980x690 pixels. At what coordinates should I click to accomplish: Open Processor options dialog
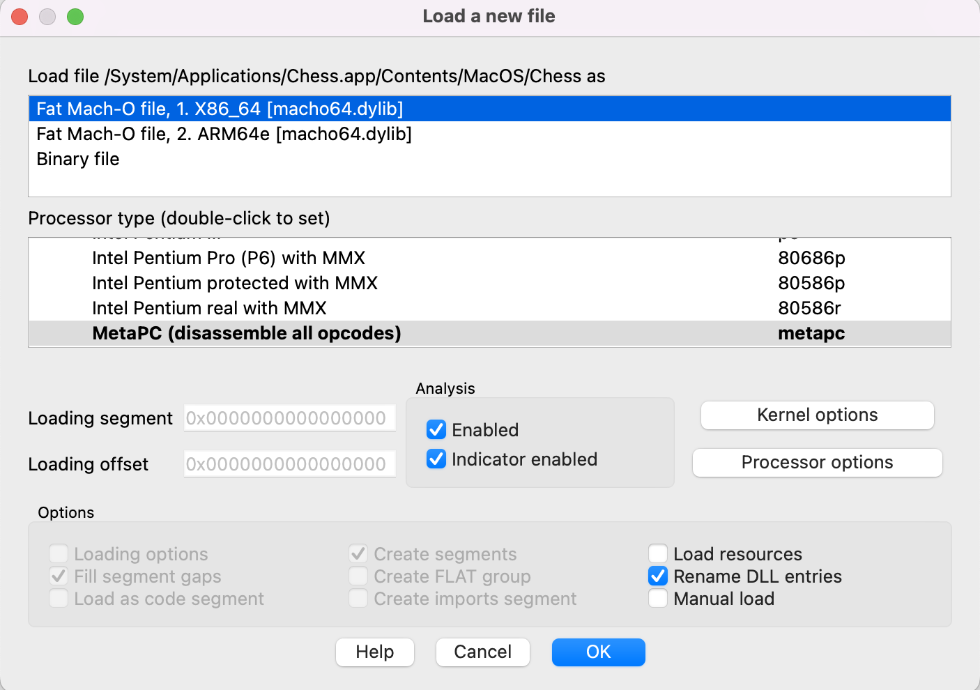(x=817, y=463)
